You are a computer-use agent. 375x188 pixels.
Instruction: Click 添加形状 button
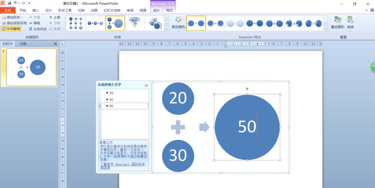point(11,17)
